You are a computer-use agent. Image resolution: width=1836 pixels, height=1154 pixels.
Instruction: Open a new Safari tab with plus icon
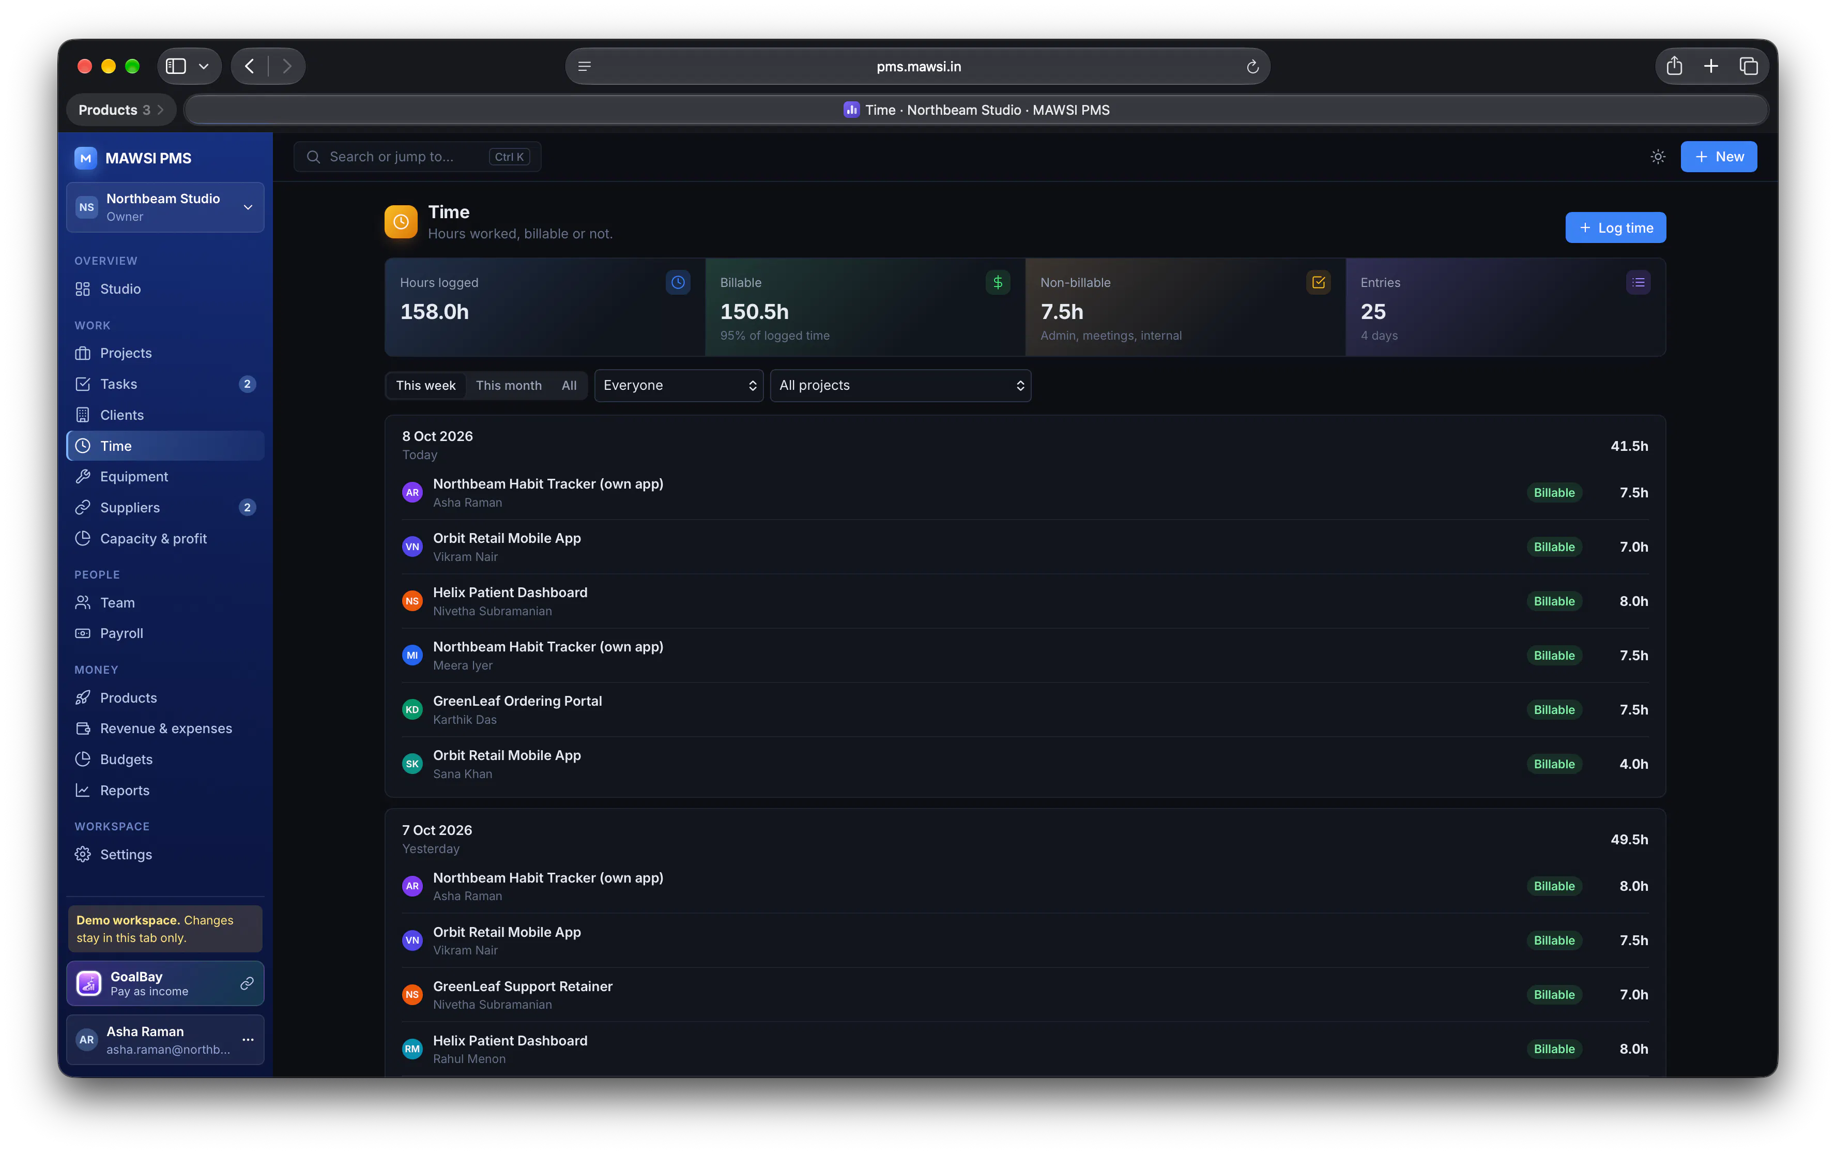[x=1710, y=66]
